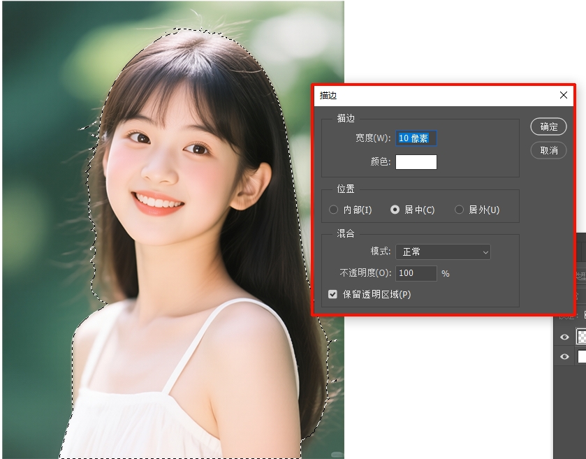Cancel the dialog with 取消 button
The height and width of the screenshot is (459, 586).
[x=548, y=150]
